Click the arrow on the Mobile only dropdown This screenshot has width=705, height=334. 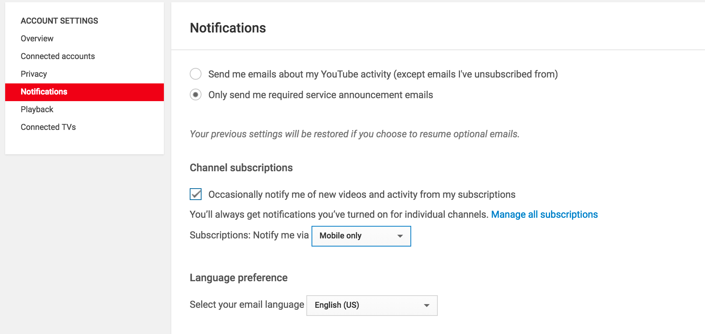point(400,236)
